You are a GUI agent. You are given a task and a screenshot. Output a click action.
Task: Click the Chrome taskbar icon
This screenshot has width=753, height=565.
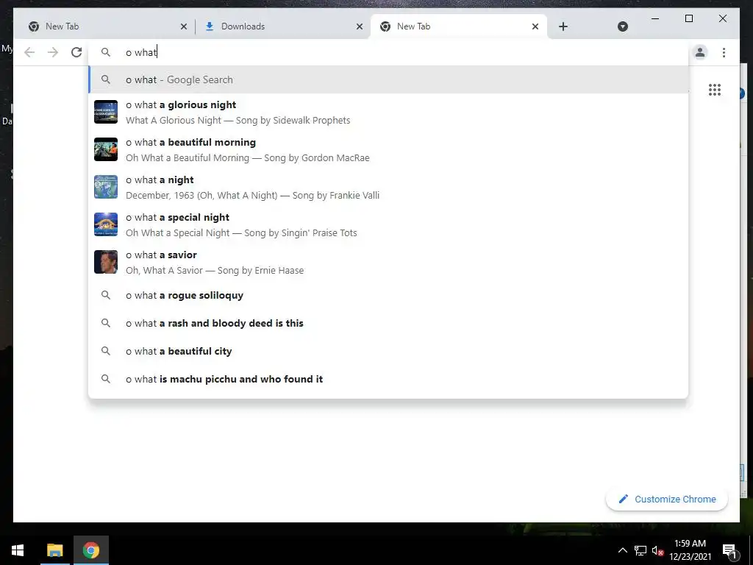click(x=90, y=550)
